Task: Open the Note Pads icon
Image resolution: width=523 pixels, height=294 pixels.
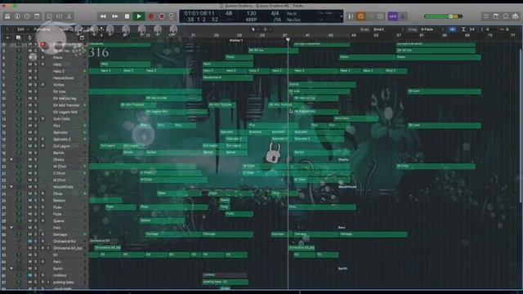Action: pos(496,16)
